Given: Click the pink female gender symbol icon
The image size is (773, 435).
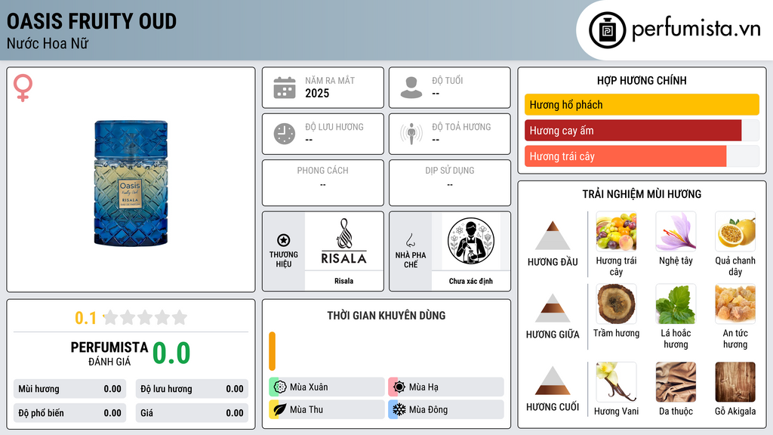Looking at the screenshot, I should coord(23,88).
